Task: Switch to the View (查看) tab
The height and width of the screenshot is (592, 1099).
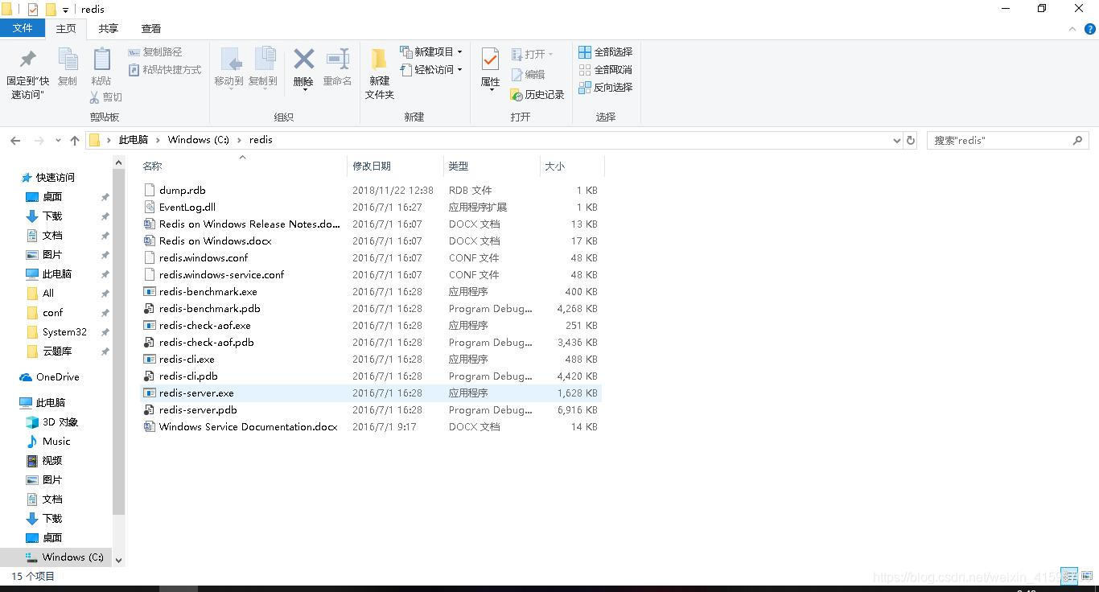Action: tap(151, 28)
